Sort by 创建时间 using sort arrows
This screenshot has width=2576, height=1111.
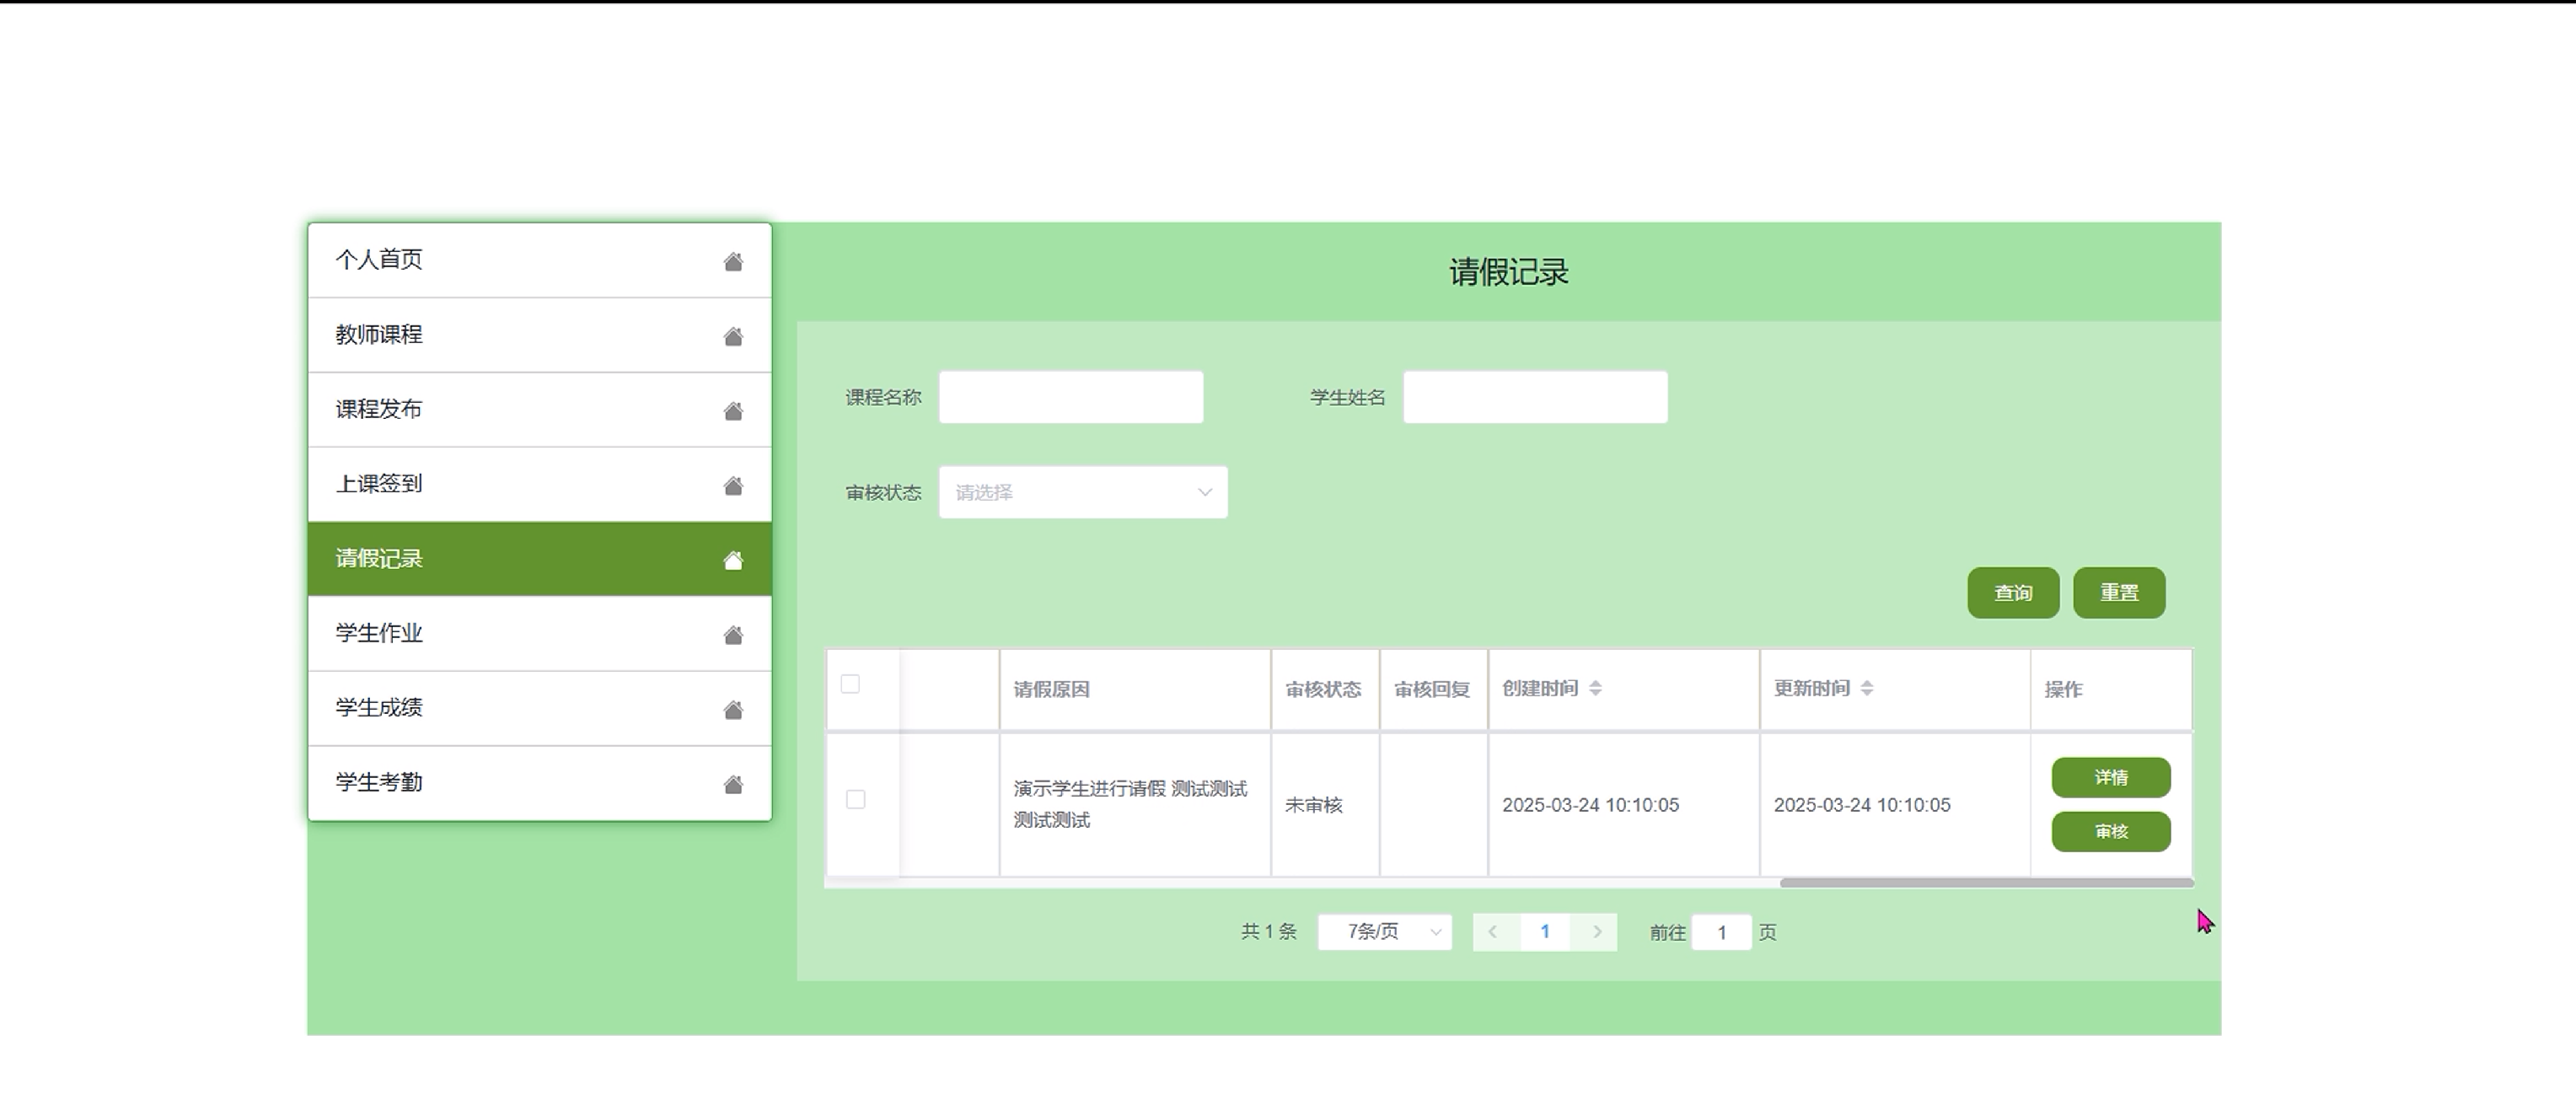[1595, 688]
